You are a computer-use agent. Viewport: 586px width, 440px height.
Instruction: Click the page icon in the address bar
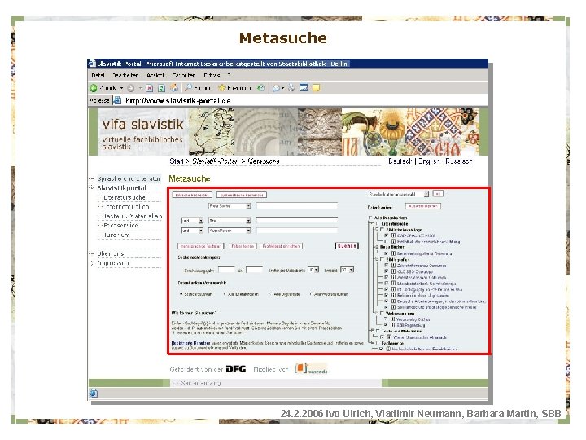coord(117,100)
